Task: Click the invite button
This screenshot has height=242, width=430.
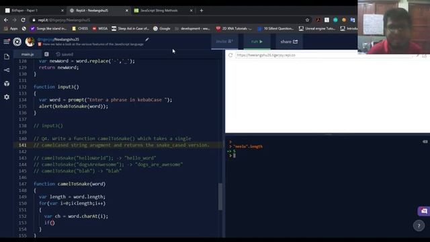Action: (224, 42)
